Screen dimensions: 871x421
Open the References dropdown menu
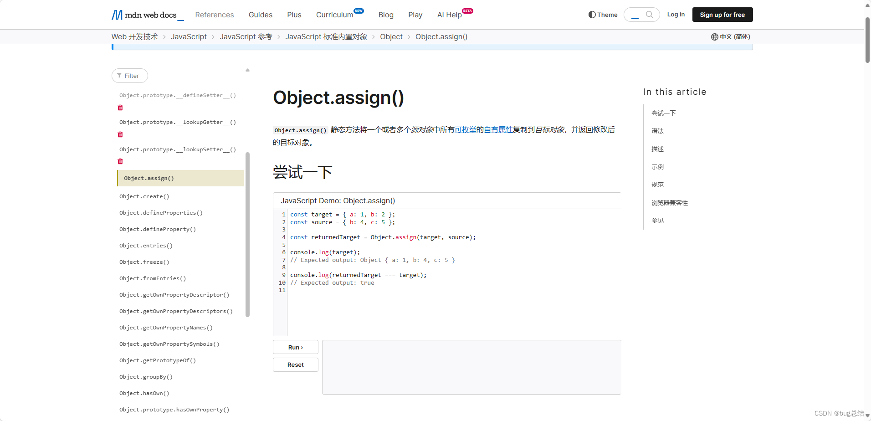point(214,15)
